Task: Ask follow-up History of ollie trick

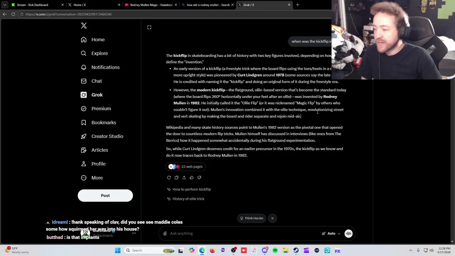Action: point(186,199)
